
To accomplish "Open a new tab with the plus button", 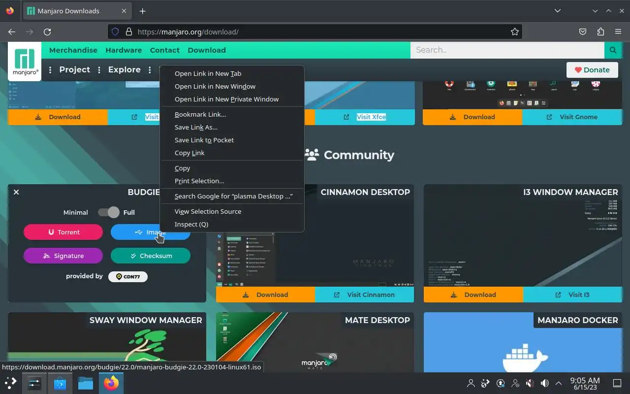I will (142, 11).
